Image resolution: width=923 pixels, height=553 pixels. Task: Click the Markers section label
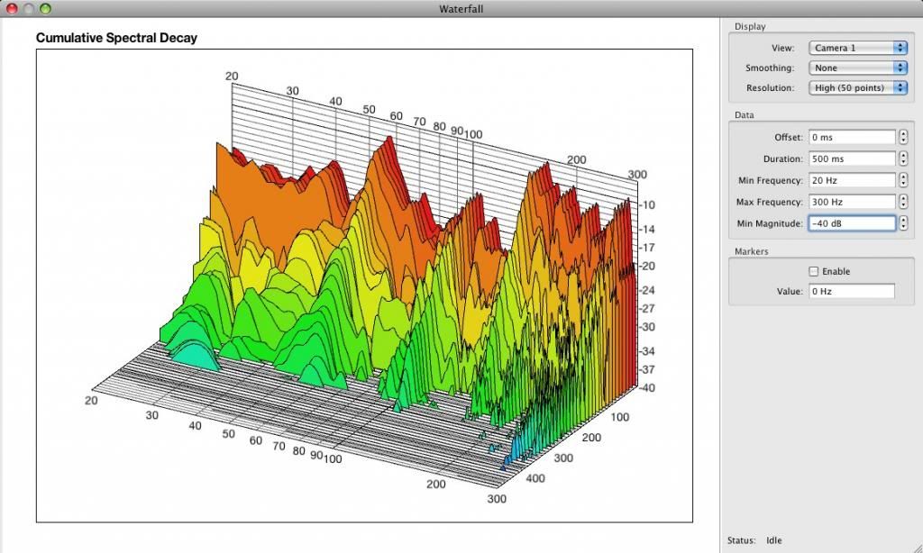(751, 251)
